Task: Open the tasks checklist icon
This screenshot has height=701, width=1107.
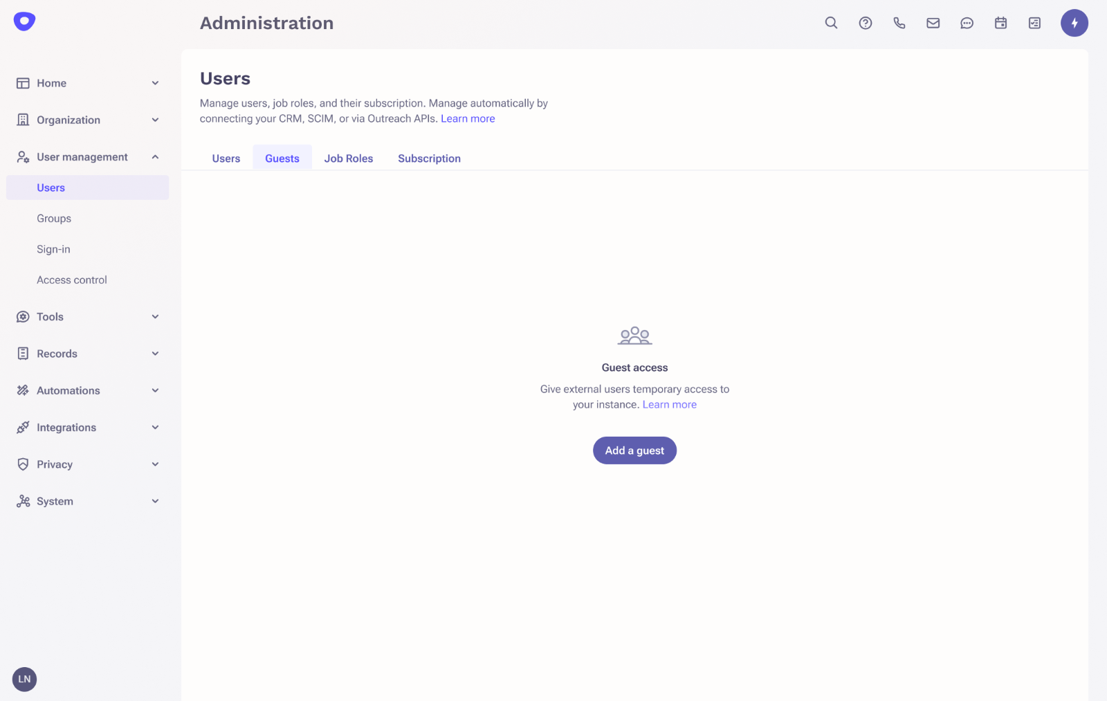Action: point(1034,23)
